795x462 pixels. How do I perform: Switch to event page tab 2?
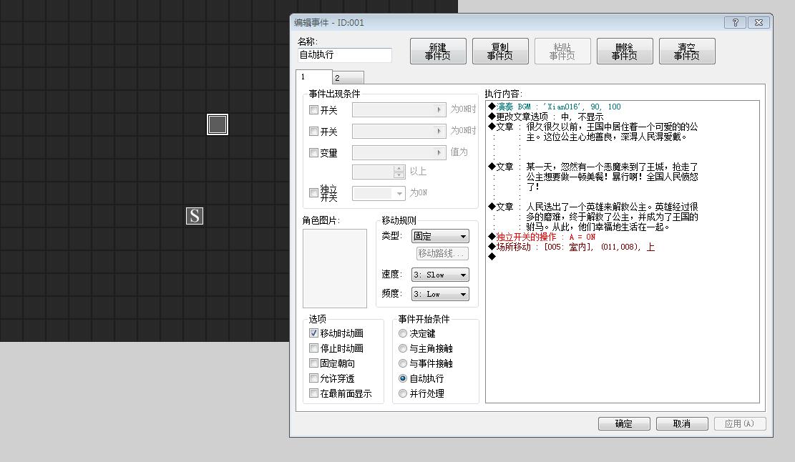click(348, 77)
